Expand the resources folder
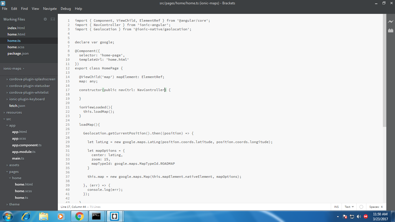The image size is (395, 222). tap(13, 112)
